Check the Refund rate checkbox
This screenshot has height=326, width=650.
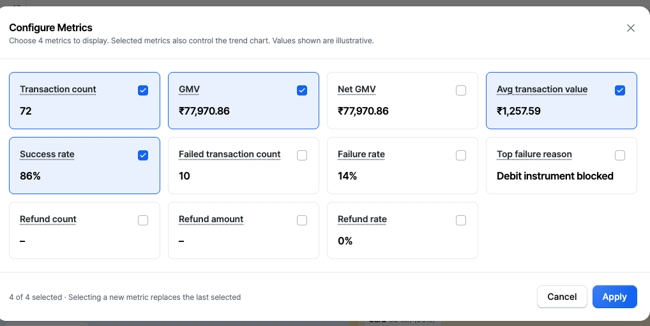(x=461, y=220)
